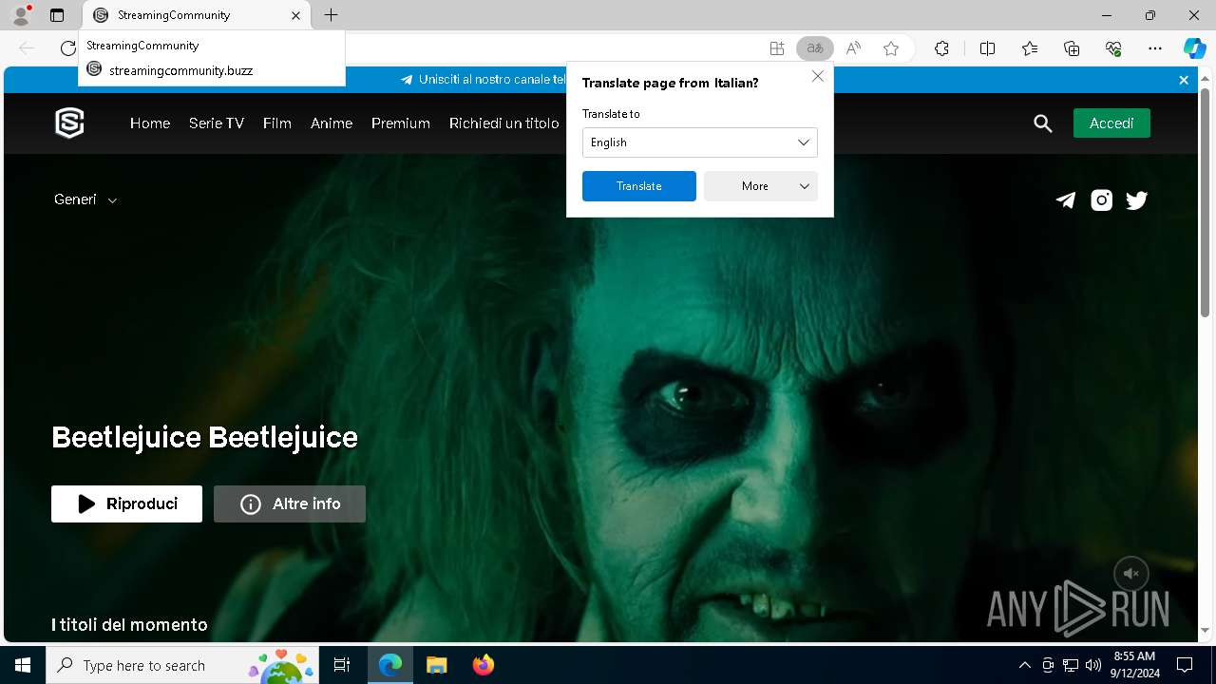This screenshot has width=1216, height=684.
Task: Click the Beetlejuice Beetlejuice title
Action: (x=205, y=437)
